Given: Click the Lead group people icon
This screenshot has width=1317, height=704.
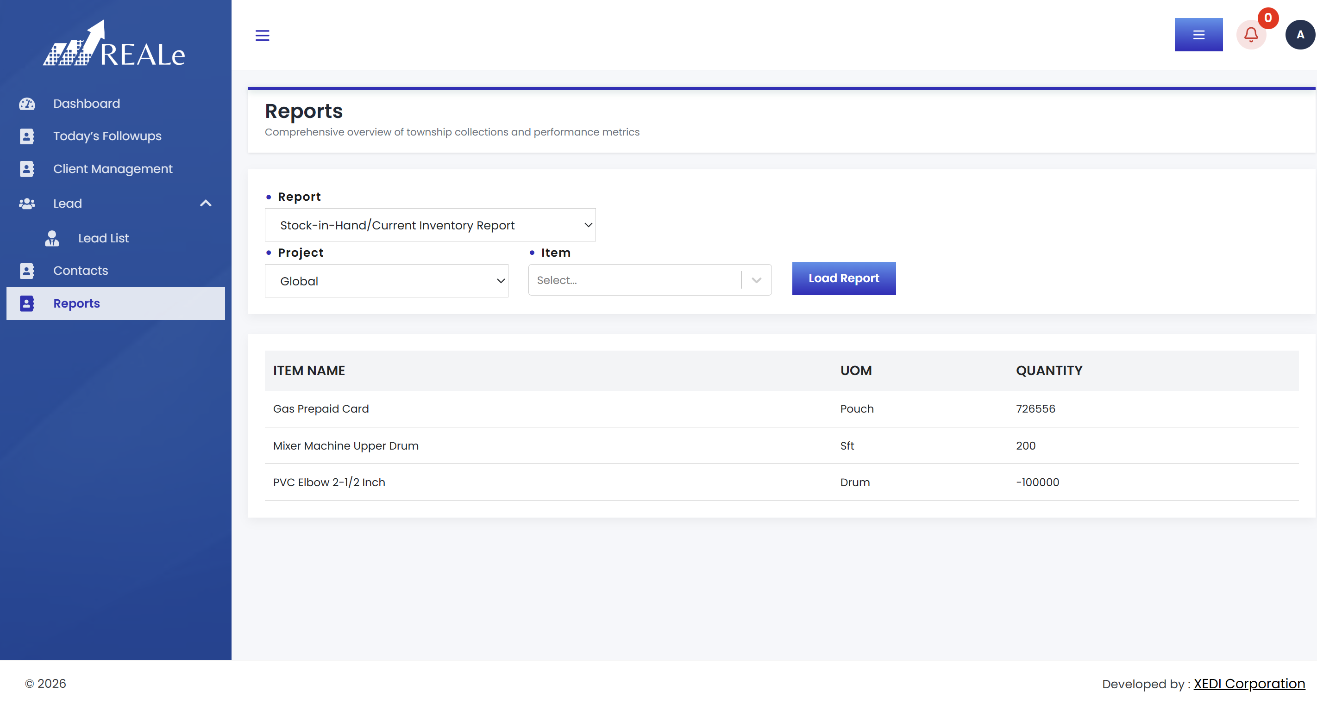Looking at the screenshot, I should 26,204.
